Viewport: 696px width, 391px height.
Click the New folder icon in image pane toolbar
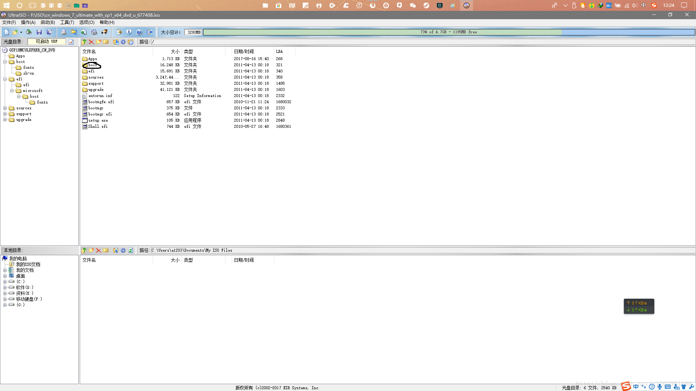(99, 42)
